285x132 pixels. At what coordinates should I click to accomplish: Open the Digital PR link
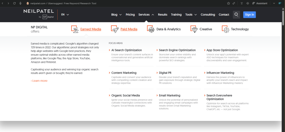tap(165, 73)
